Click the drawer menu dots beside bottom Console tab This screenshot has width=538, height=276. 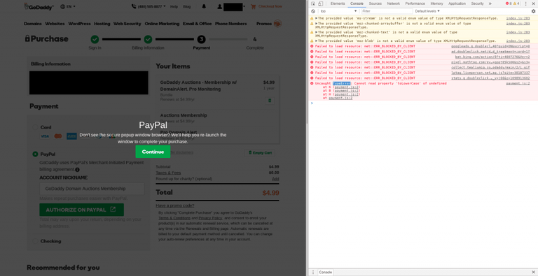click(x=313, y=273)
